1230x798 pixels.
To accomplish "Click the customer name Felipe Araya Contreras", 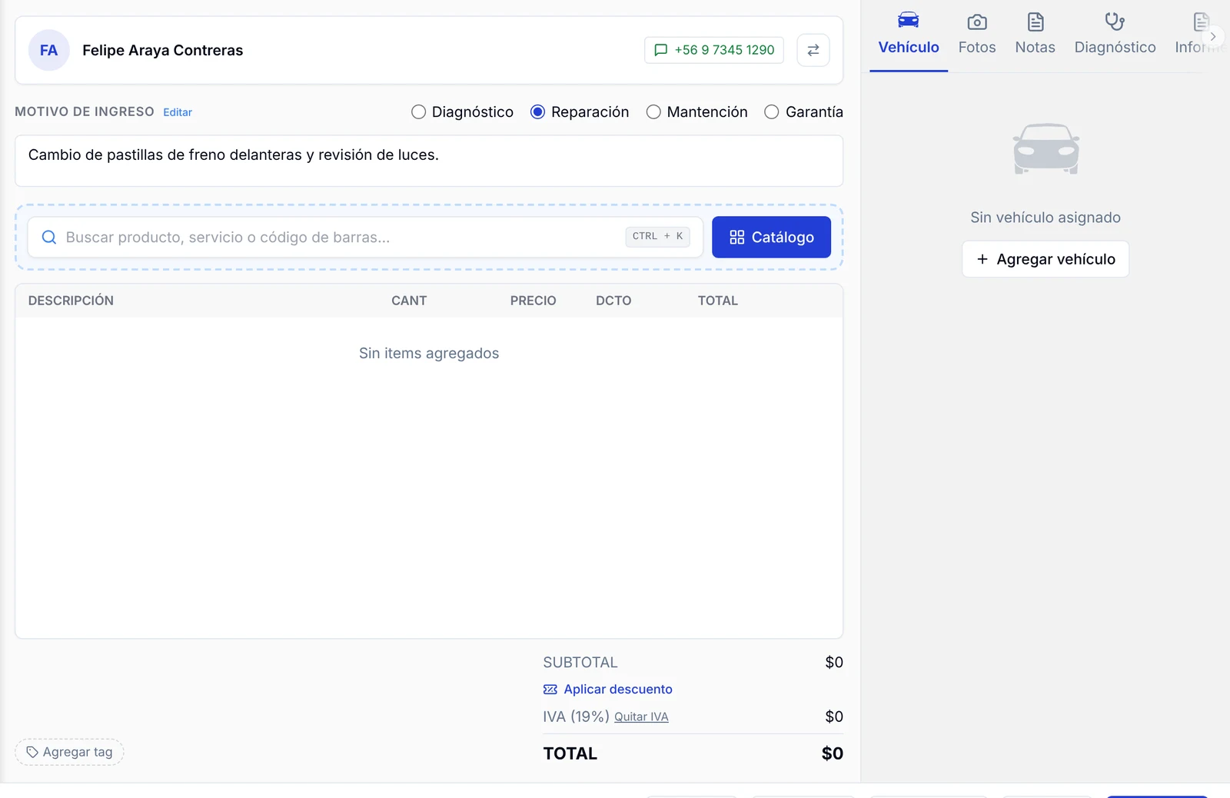I will 163,50.
